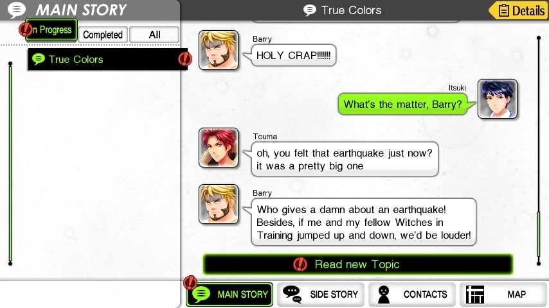549x308 pixels.
Task: Click the topic list scrollbar on left
Action: pos(10,163)
